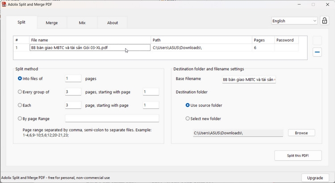Click the pages value '6' in the file row
Viewport: 335px width, 183px height.
point(263,48)
